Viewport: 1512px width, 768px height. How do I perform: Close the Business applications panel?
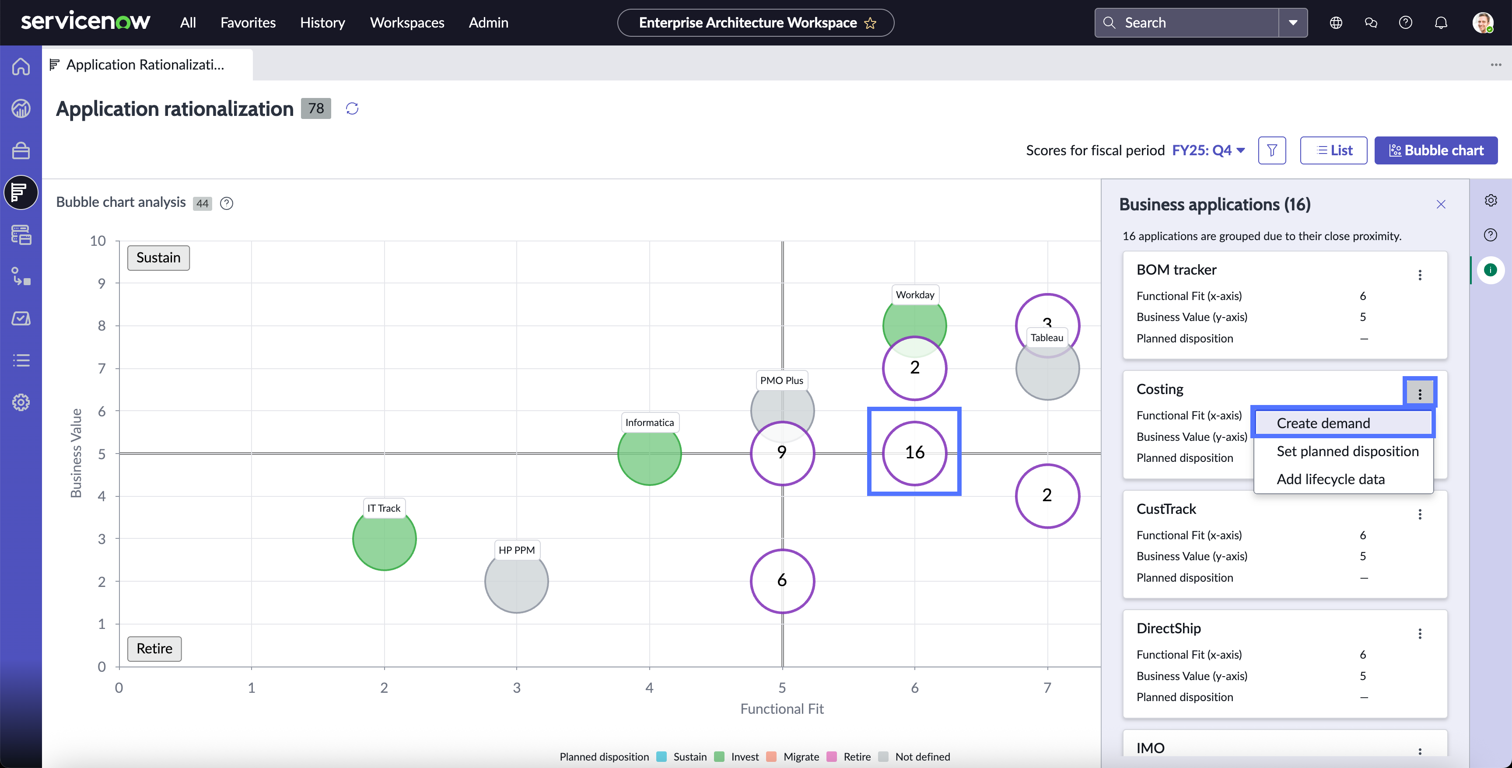[x=1441, y=204]
